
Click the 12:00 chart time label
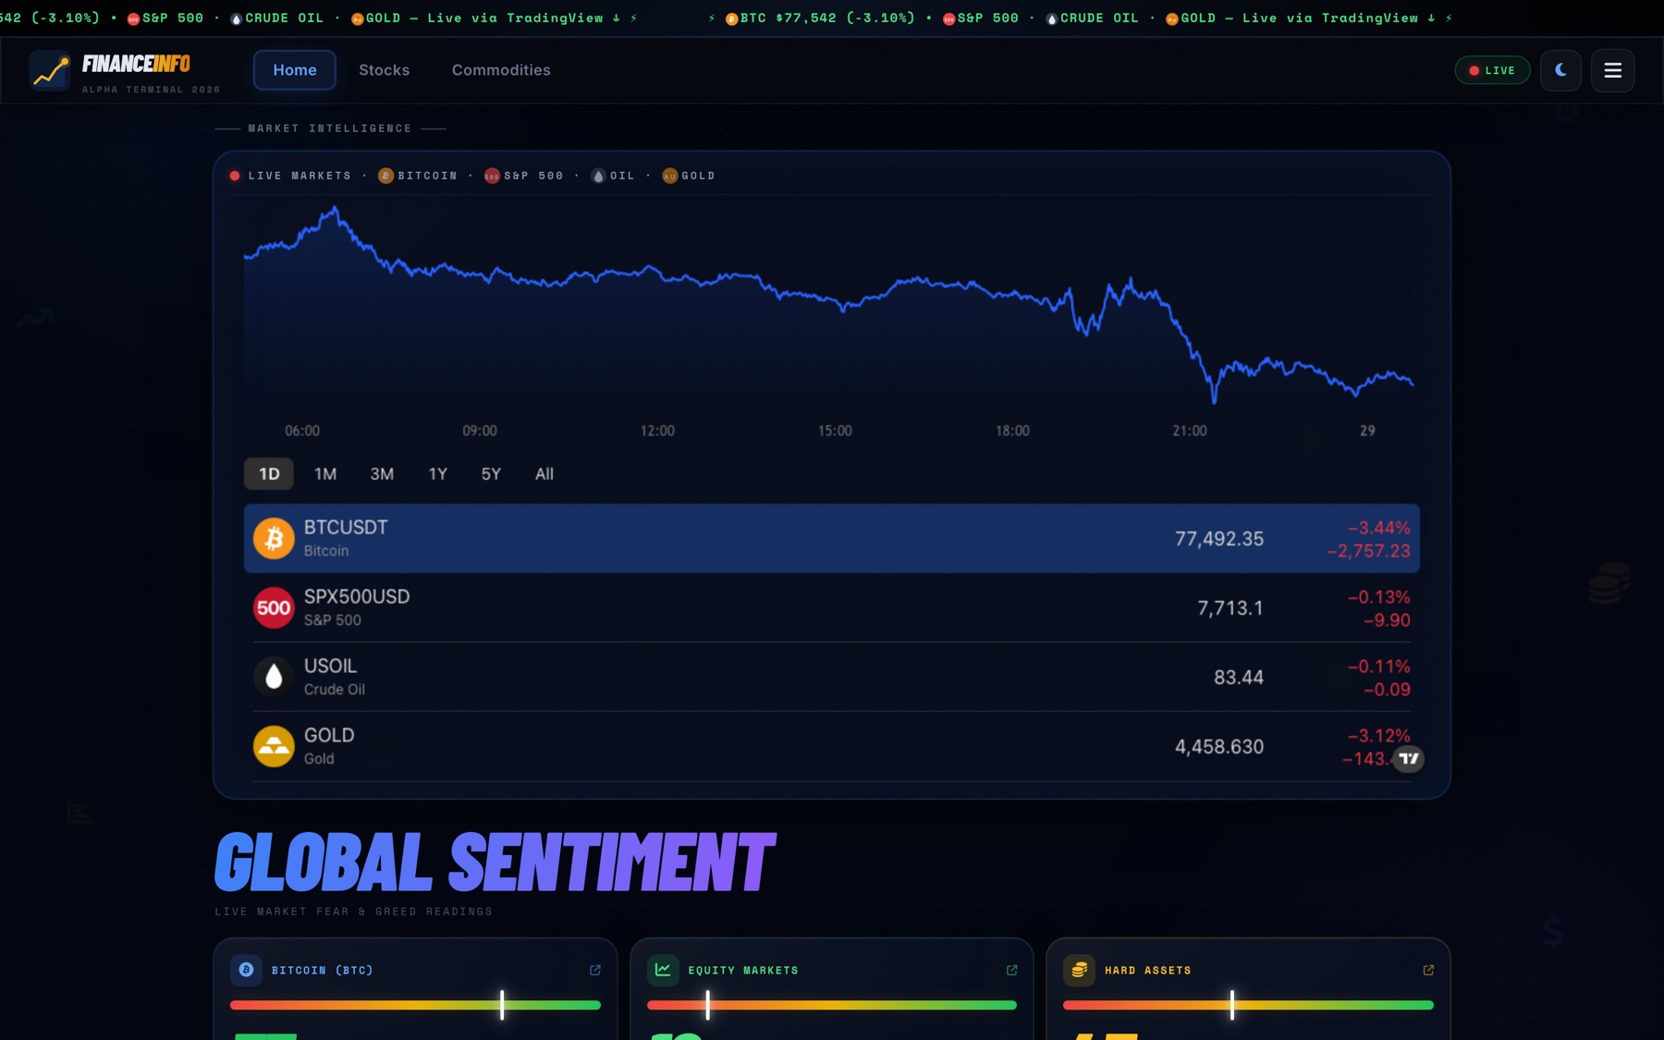(657, 431)
